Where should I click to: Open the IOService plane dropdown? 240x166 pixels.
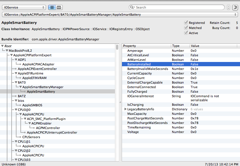[24, 7]
